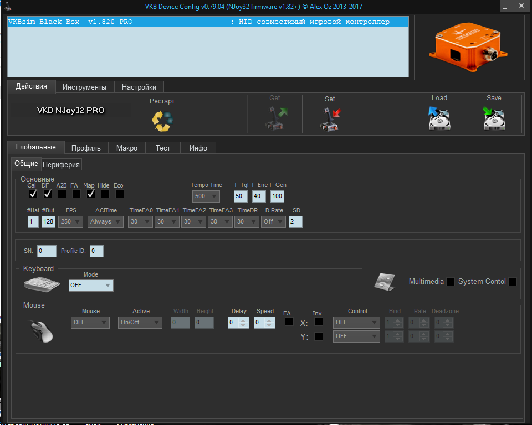Click the Рестарт recycle icon
The image size is (532, 425).
(162, 121)
